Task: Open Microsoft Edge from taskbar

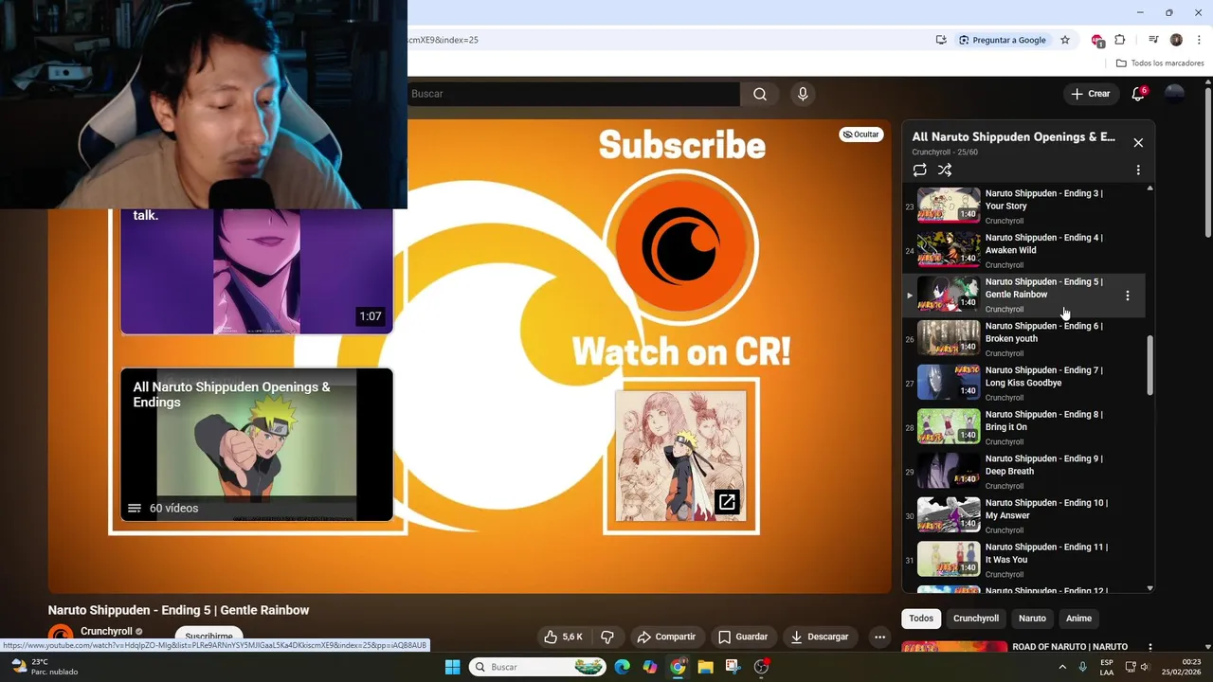Action: point(622,667)
